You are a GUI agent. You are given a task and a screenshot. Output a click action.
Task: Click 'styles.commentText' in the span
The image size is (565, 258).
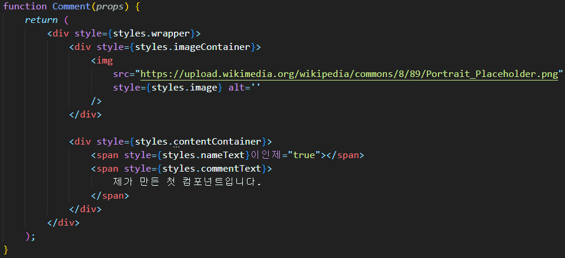pos(212,169)
